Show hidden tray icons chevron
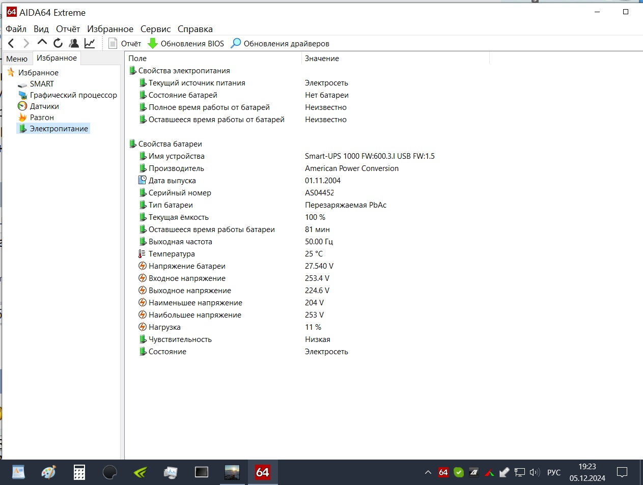Viewport: 643px width, 485px height. pyautogui.click(x=428, y=472)
